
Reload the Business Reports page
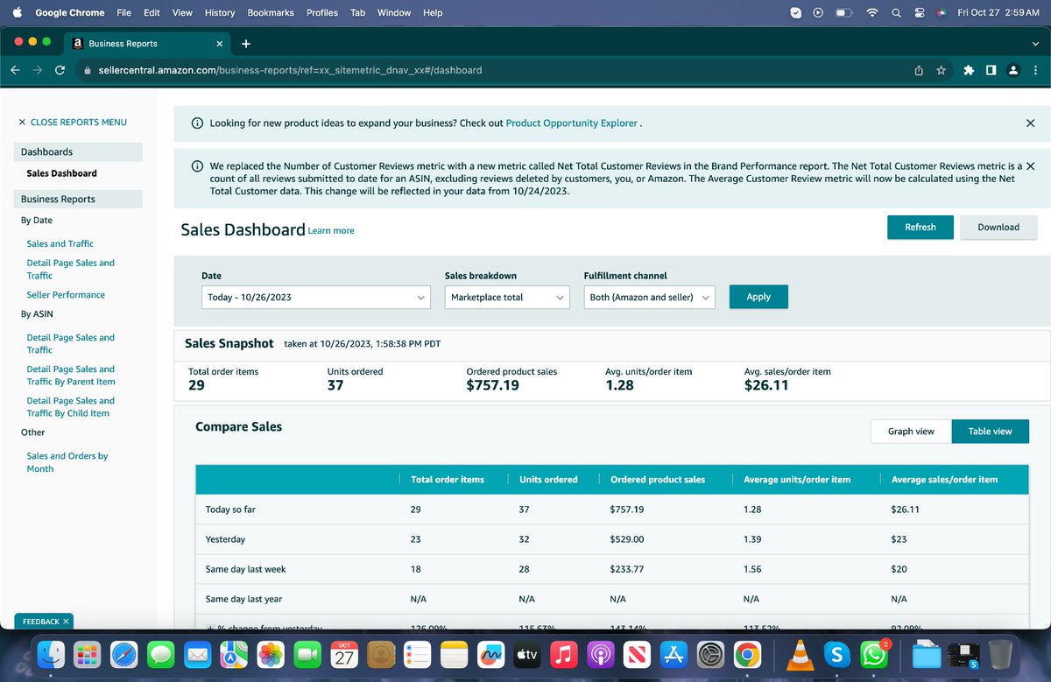point(60,70)
